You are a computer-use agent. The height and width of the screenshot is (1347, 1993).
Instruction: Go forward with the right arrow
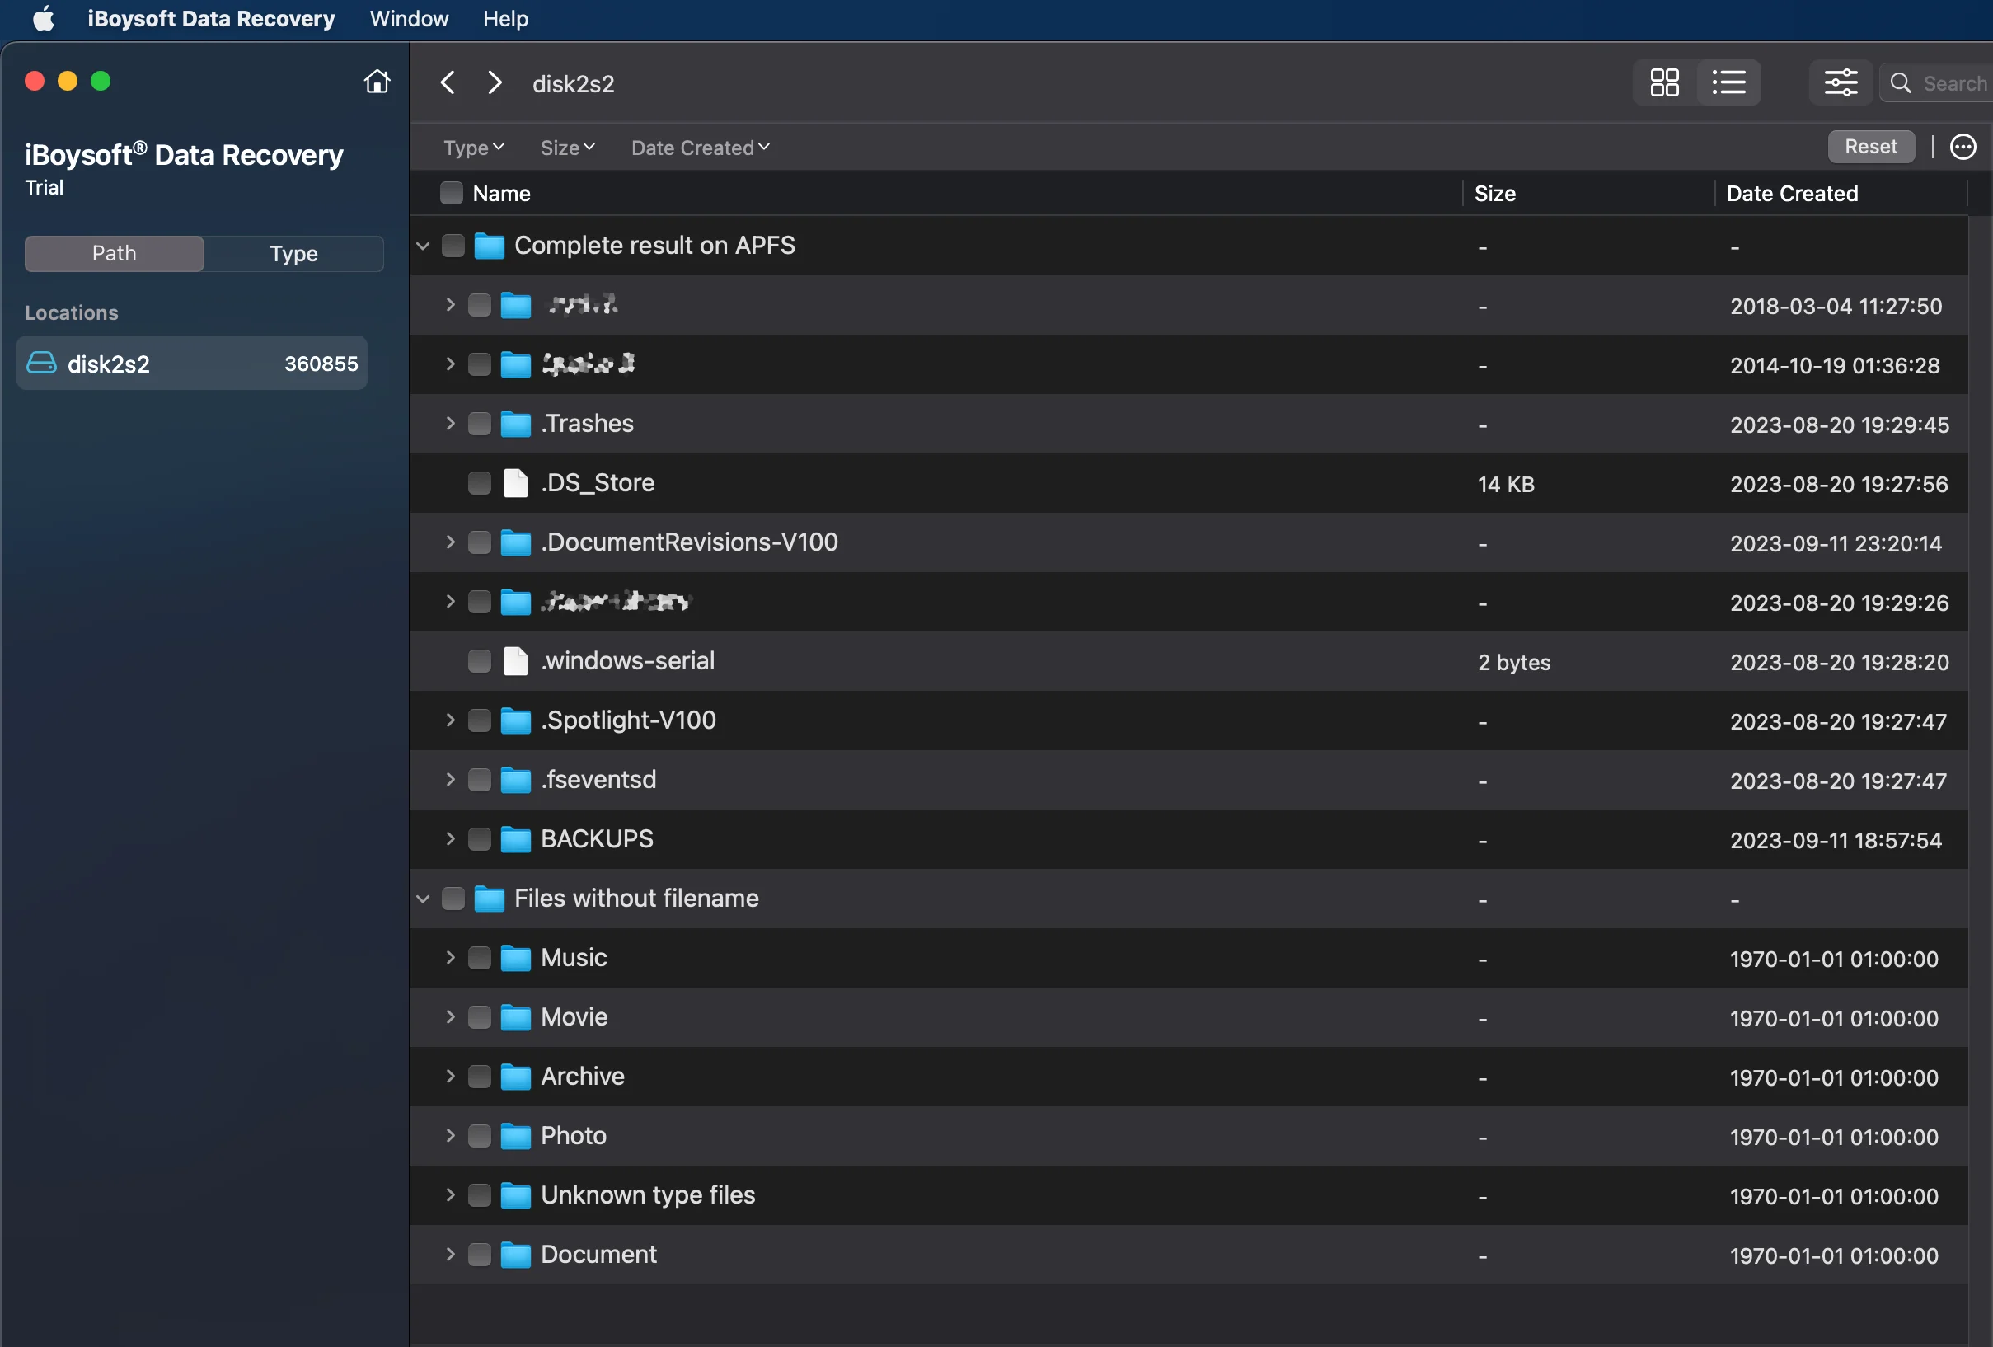pos(495,83)
